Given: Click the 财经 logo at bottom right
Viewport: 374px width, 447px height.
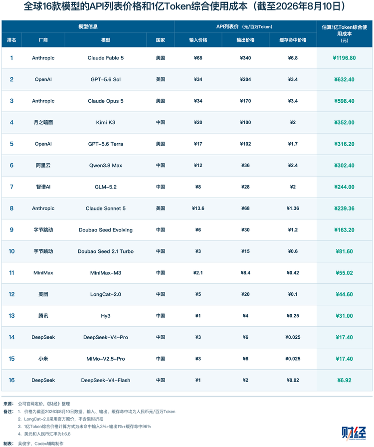Looking at the screenshot, I should tap(354, 433).
